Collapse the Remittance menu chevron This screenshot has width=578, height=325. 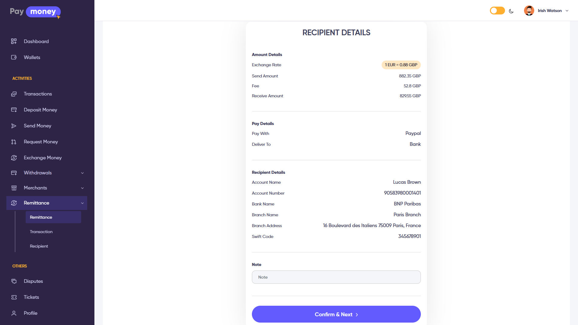point(82,203)
